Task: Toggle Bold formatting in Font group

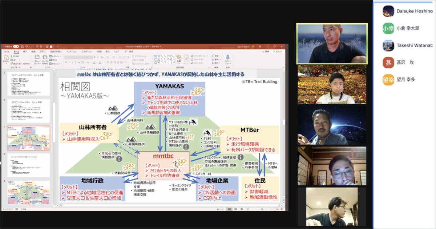Action: (x=66, y=63)
